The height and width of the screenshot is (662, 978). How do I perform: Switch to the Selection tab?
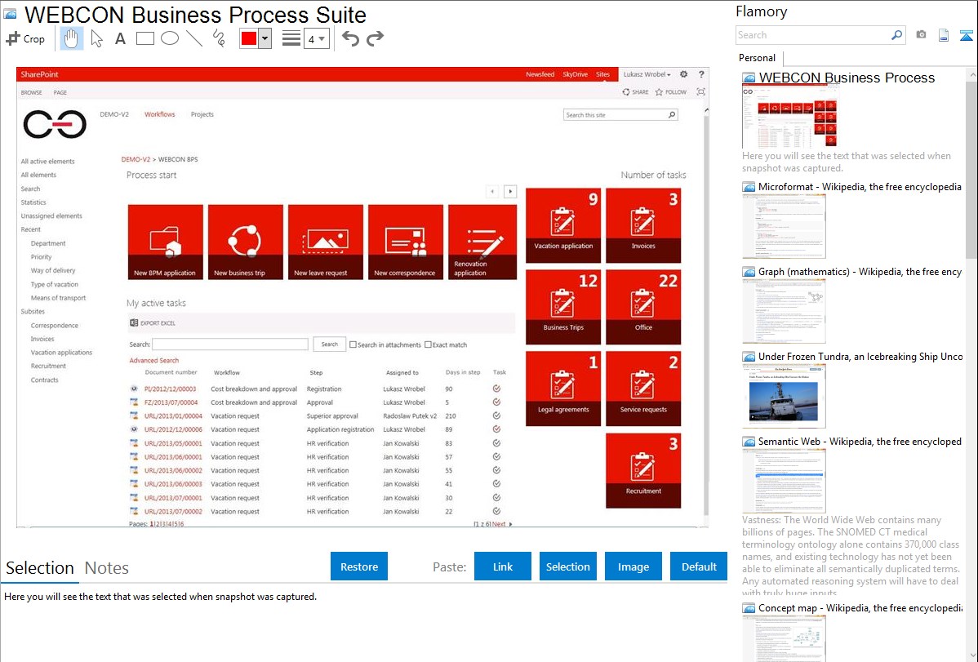40,568
